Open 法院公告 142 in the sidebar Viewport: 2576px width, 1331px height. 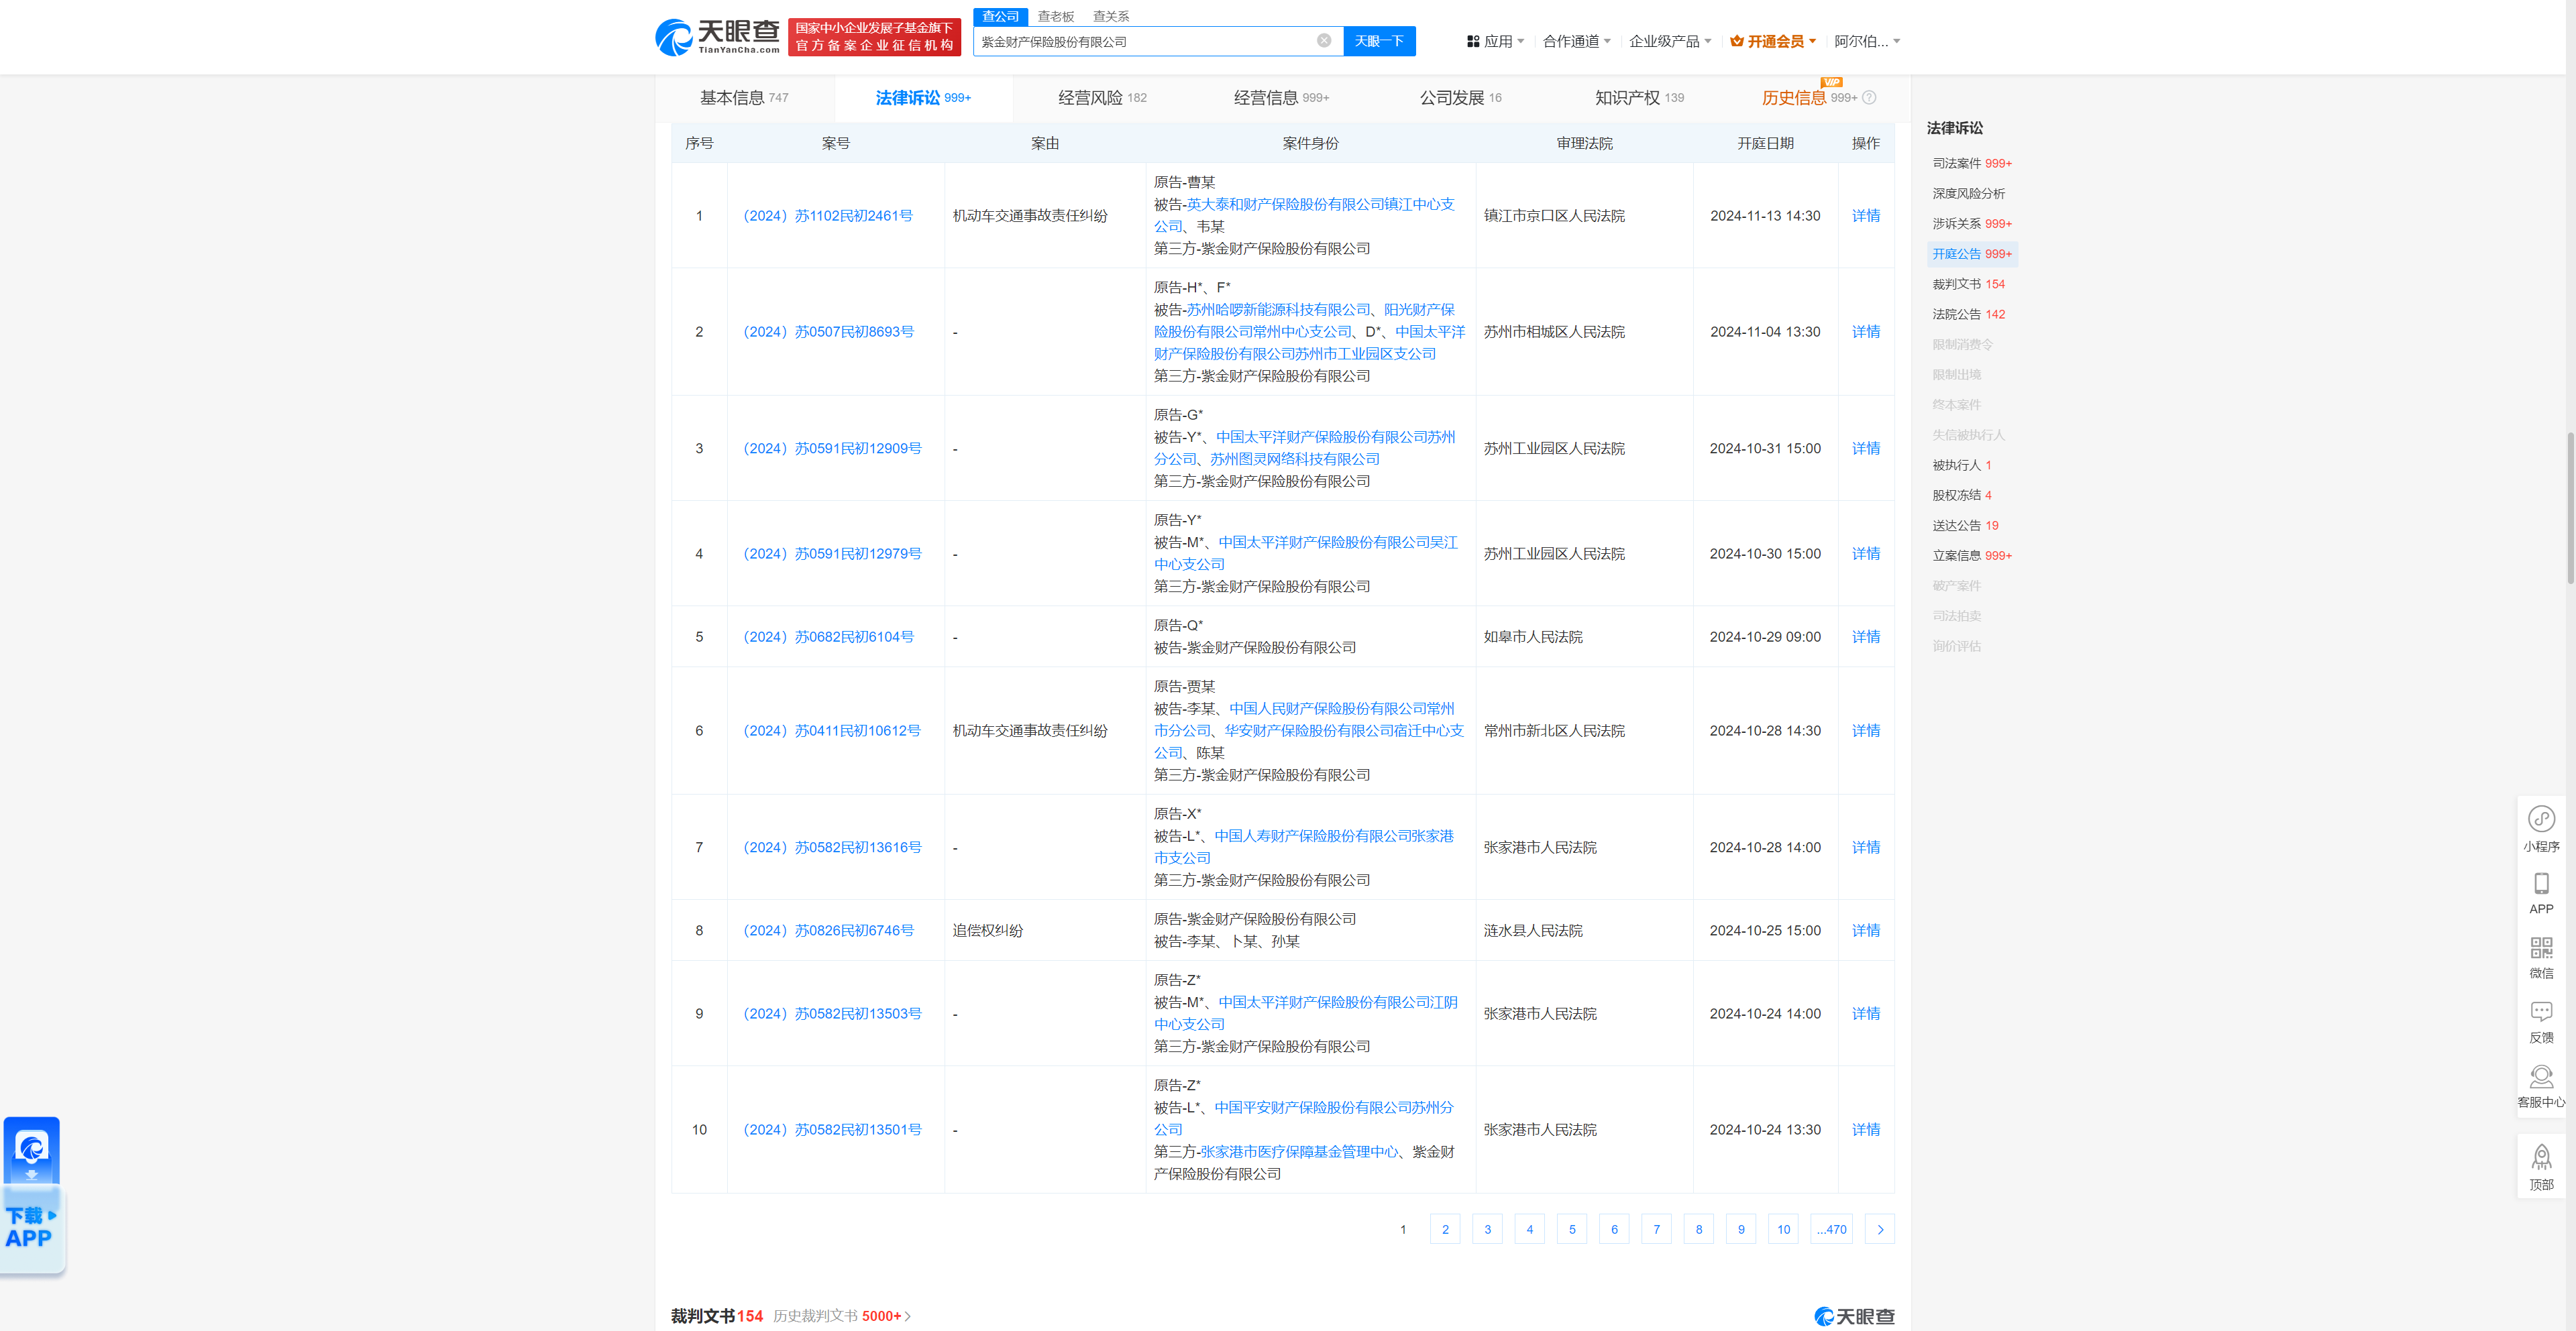pos(1968,314)
